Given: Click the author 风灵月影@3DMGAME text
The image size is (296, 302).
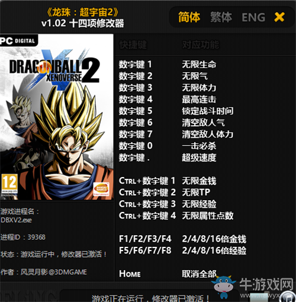Looking at the screenshot, I should (x=54, y=272).
